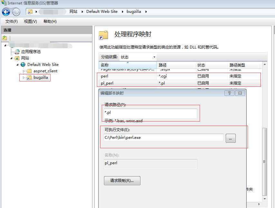Open the 文件(F) menu
Viewport: 275px width, 208px height.
[x=11, y=21]
